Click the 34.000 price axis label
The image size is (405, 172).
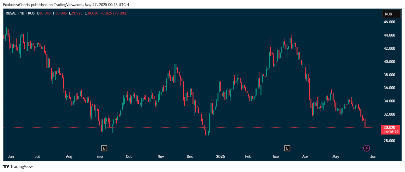click(x=390, y=101)
